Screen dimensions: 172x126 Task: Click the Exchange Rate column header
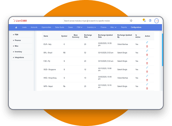(88, 36)
